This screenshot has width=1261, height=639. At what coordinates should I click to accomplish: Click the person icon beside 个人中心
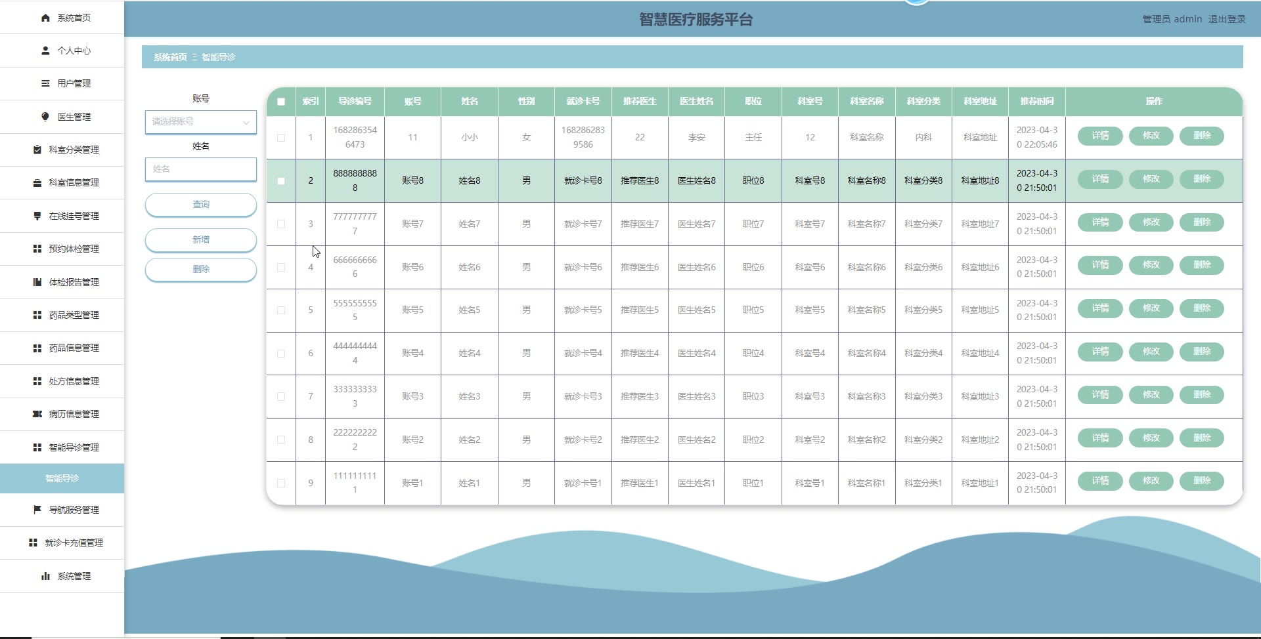coord(45,51)
